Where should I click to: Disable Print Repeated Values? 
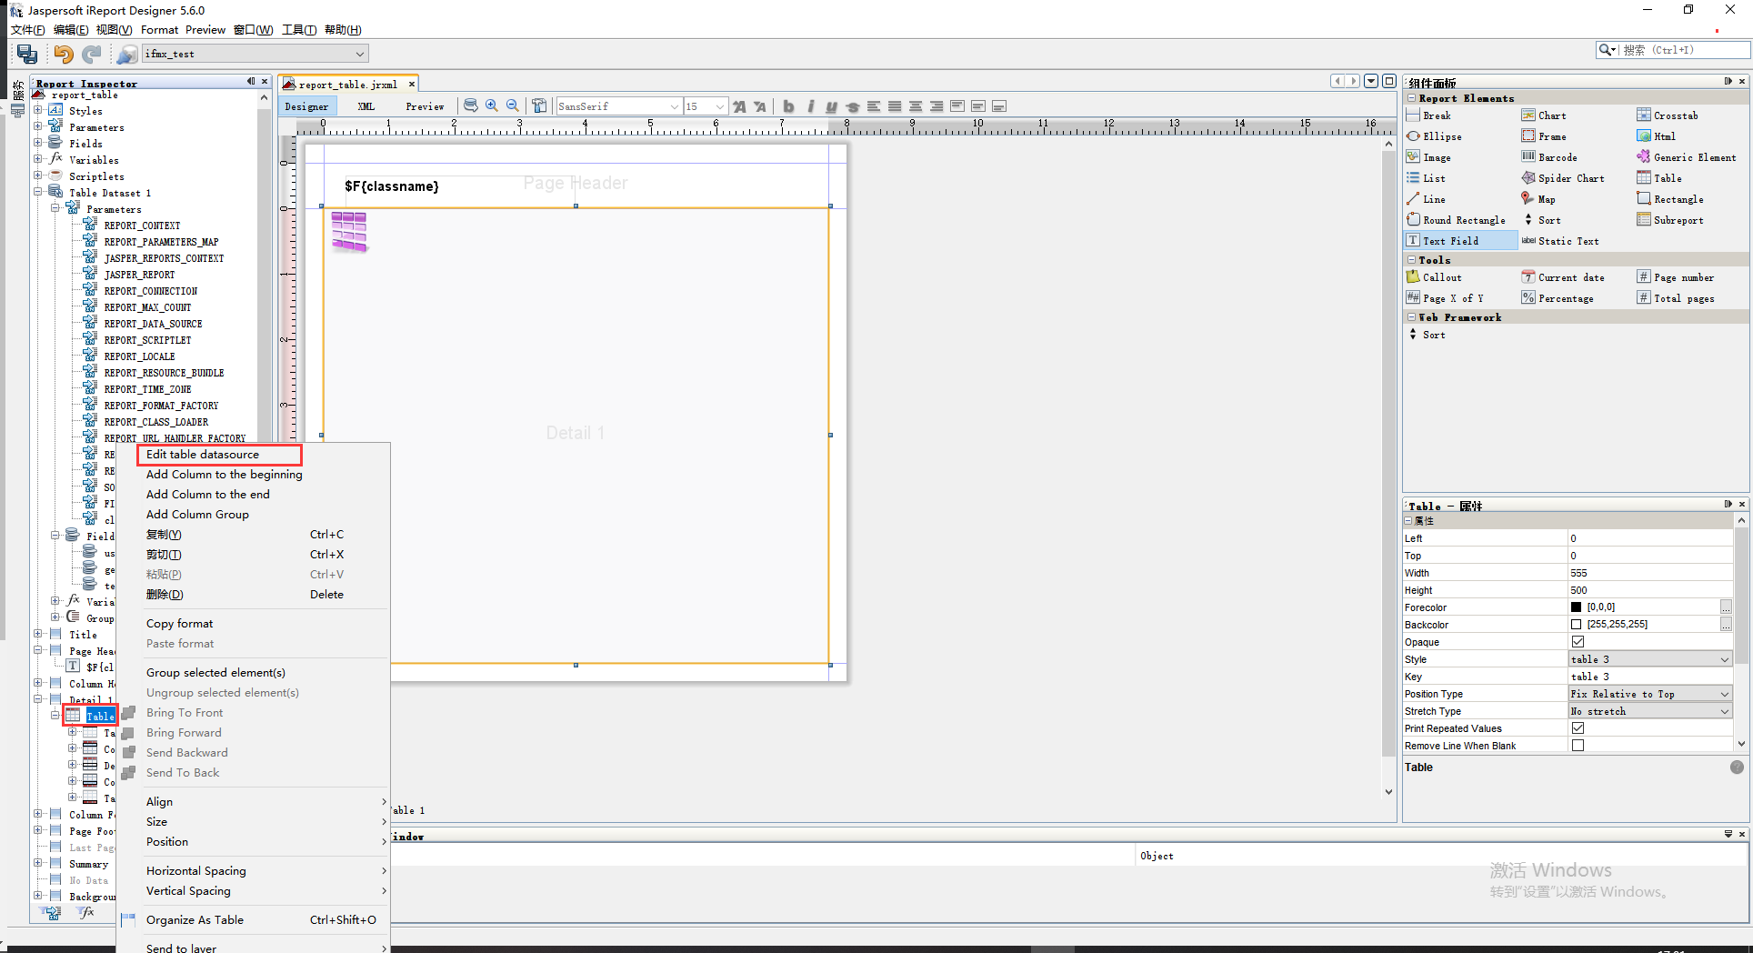click(x=1578, y=727)
